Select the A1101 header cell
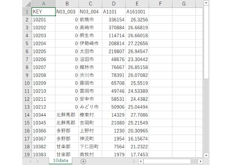 [x=114, y=12]
